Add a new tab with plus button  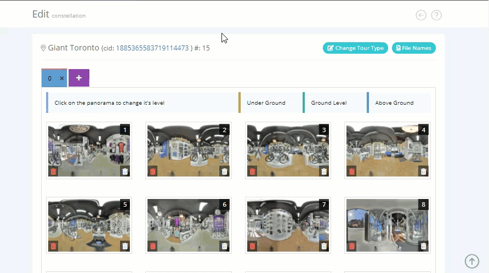click(x=79, y=78)
